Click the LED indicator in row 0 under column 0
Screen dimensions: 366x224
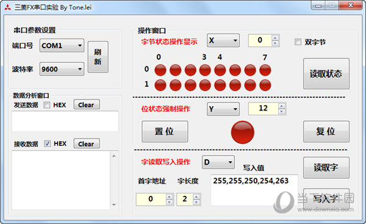(160, 70)
